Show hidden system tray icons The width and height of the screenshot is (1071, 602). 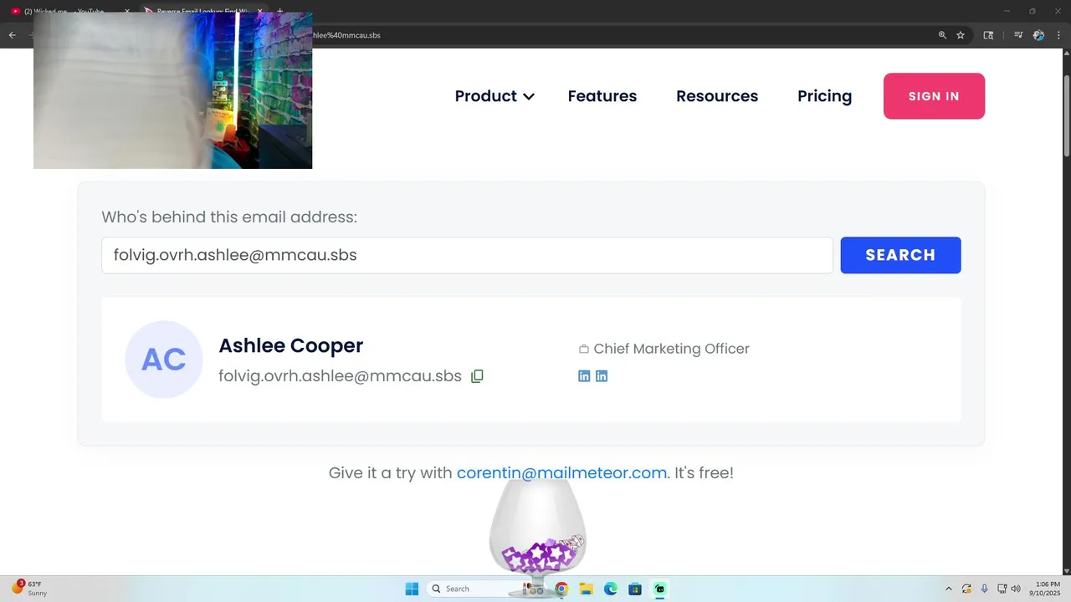[x=948, y=589]
